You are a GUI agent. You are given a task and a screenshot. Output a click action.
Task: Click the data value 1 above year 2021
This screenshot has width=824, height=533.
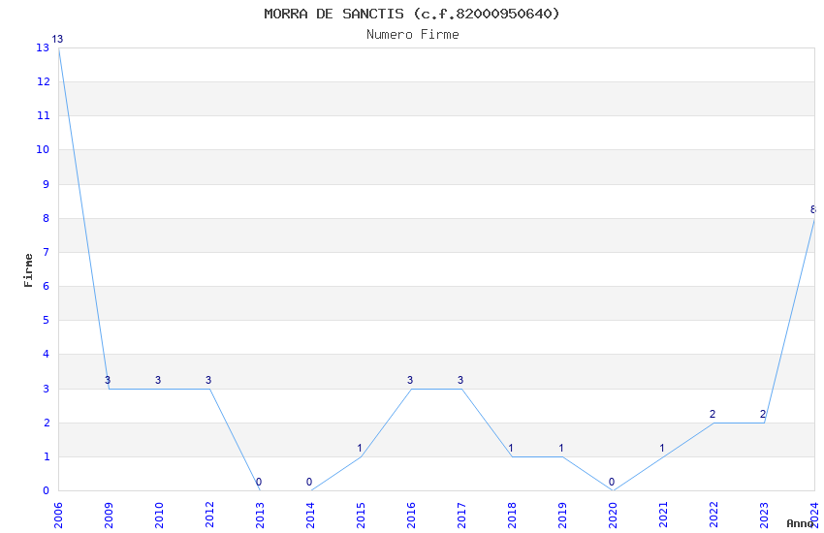[662, 449]
